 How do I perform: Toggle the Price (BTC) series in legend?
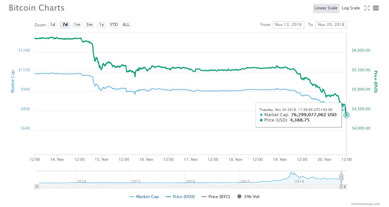[216, 197]
